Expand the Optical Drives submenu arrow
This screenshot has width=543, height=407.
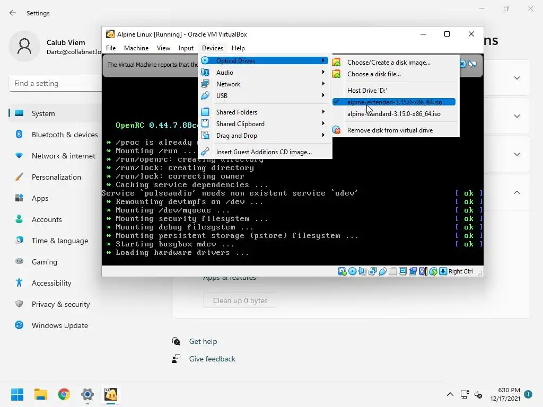coord(323,60)
